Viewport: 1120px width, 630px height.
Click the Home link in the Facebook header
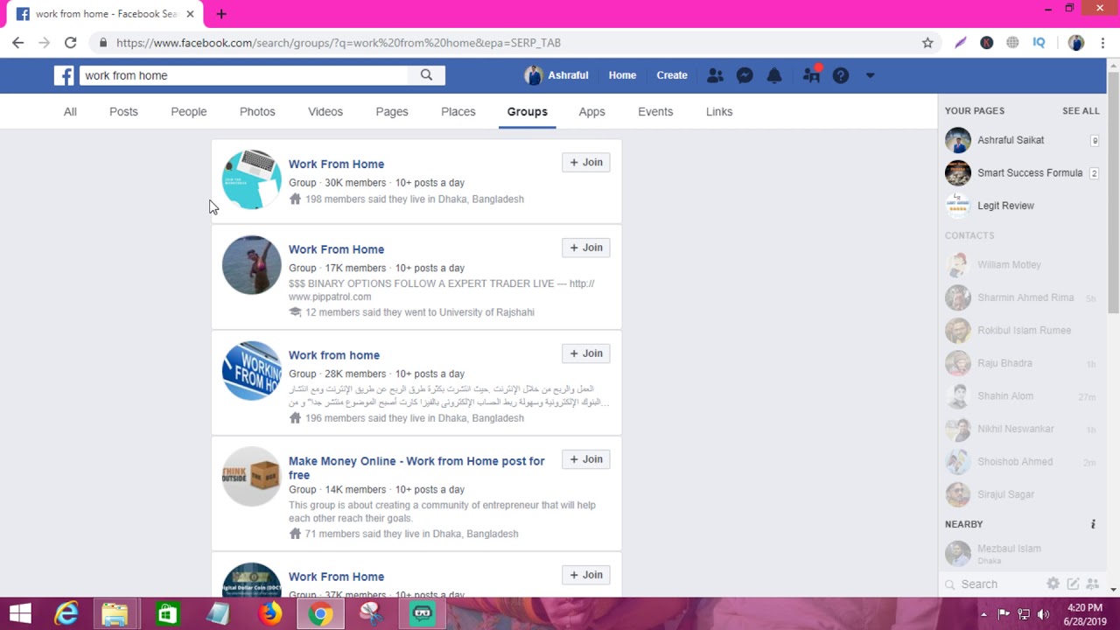pyautogui.click(x=622, y=75)
